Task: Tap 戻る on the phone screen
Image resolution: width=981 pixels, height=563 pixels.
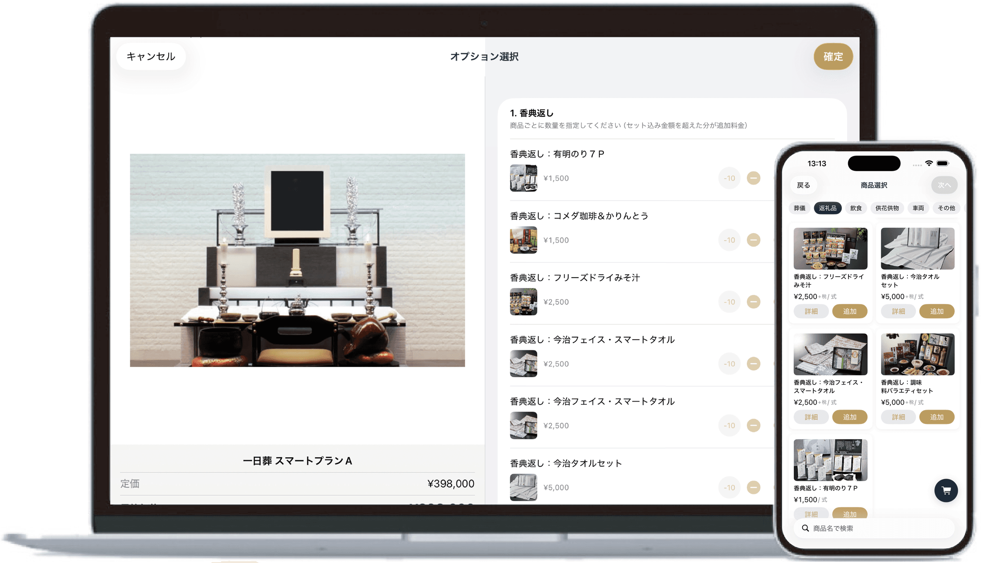Action: click(804, 185)
